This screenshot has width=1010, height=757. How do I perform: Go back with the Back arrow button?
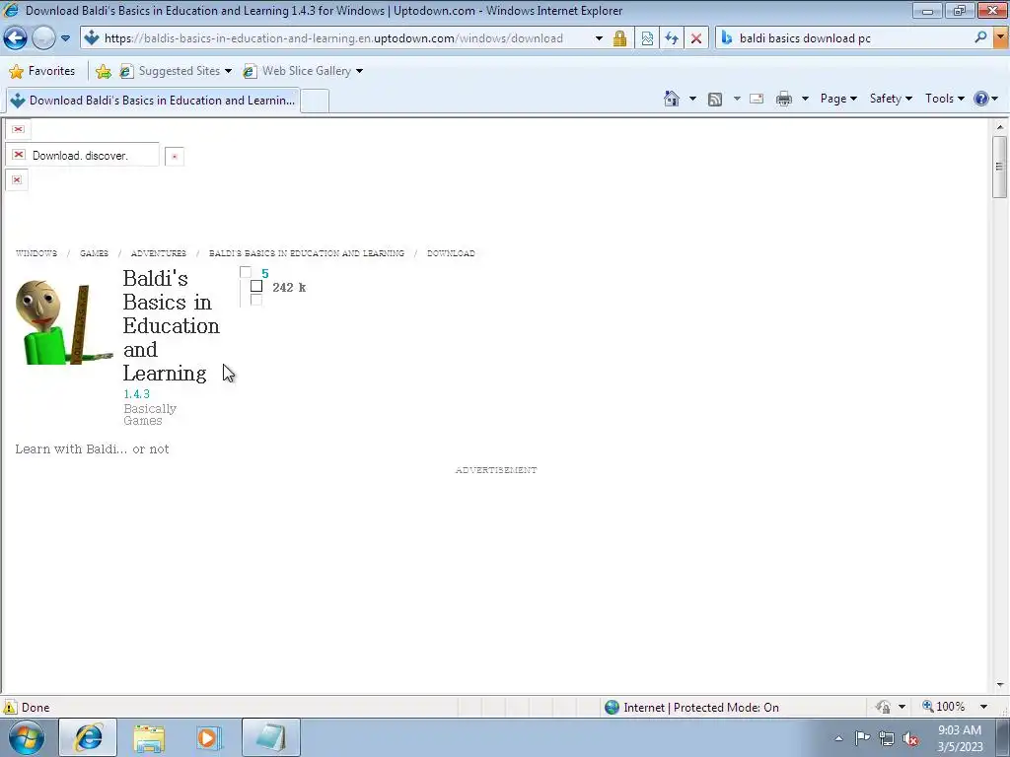[15, 38]
